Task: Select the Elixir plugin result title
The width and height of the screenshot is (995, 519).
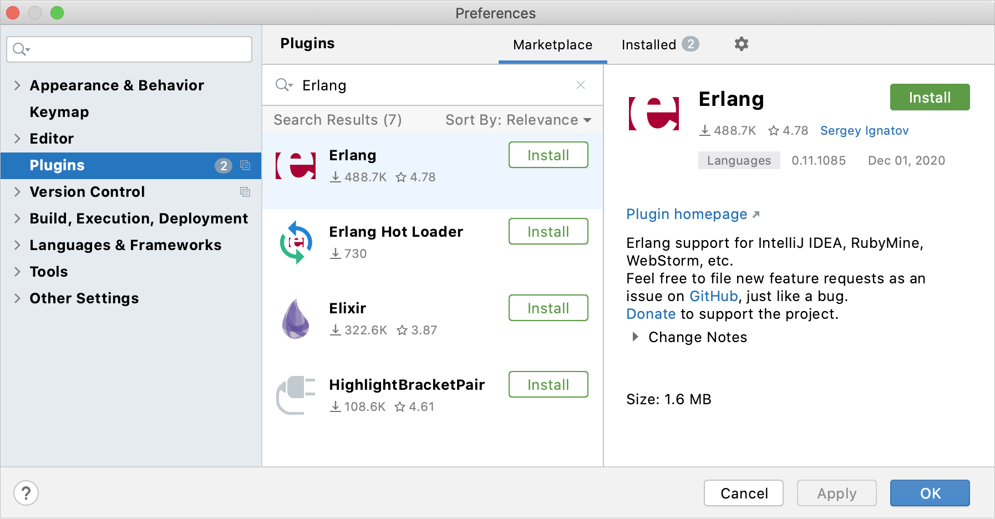Action: [348, 308]
